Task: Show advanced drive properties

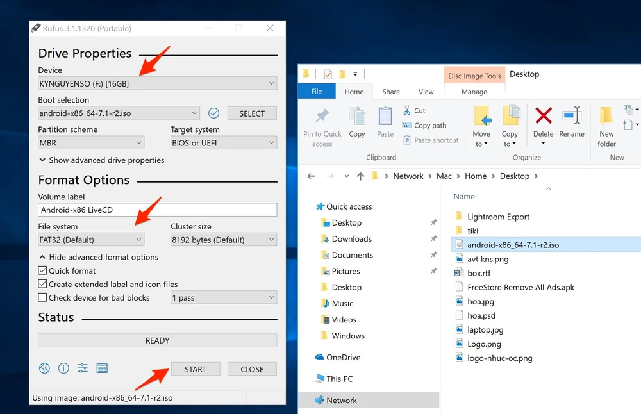Action: (x=101, y=160)
